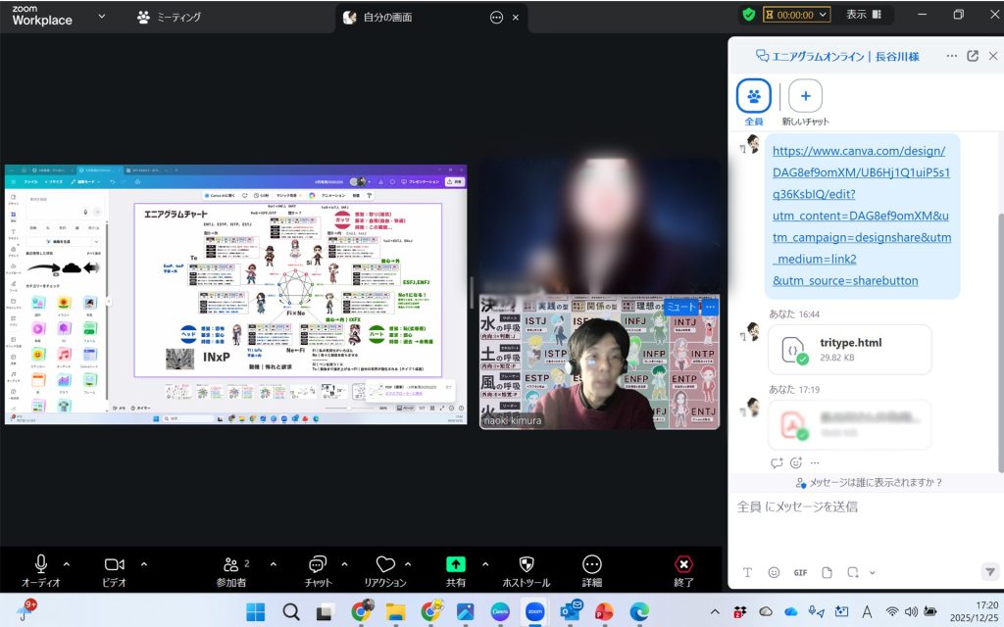Screen dimensions: 1004x627
Task: Expand audio options arrow beside オーディオ
Action: coord(67,564)
